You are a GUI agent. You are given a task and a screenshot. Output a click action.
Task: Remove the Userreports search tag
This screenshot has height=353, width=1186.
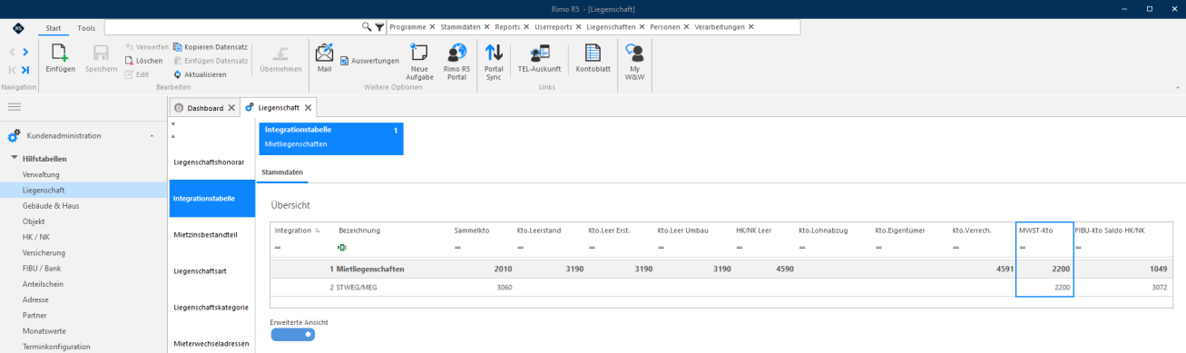click(x=579, y=27)
